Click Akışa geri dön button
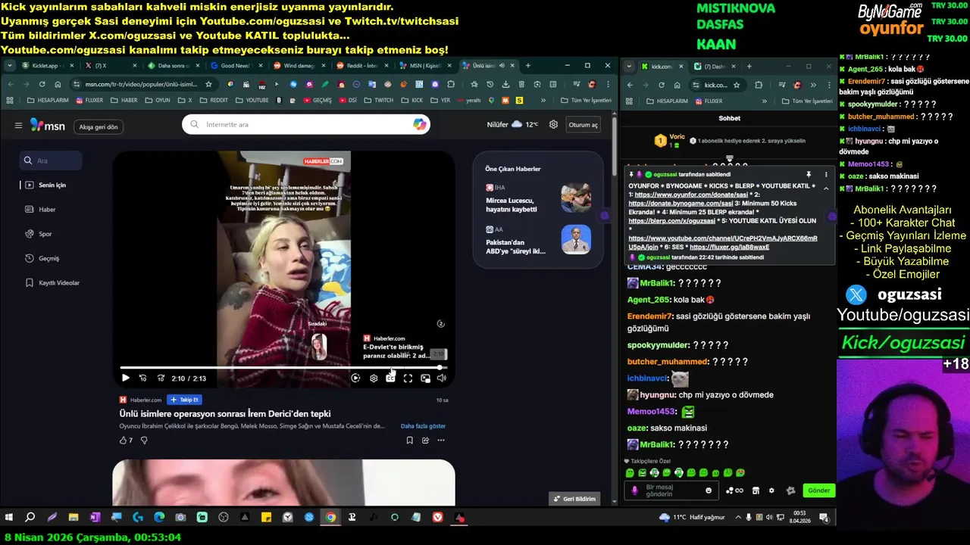The width and height of the screenshot is (970, 545). click(x=99, y=127)
